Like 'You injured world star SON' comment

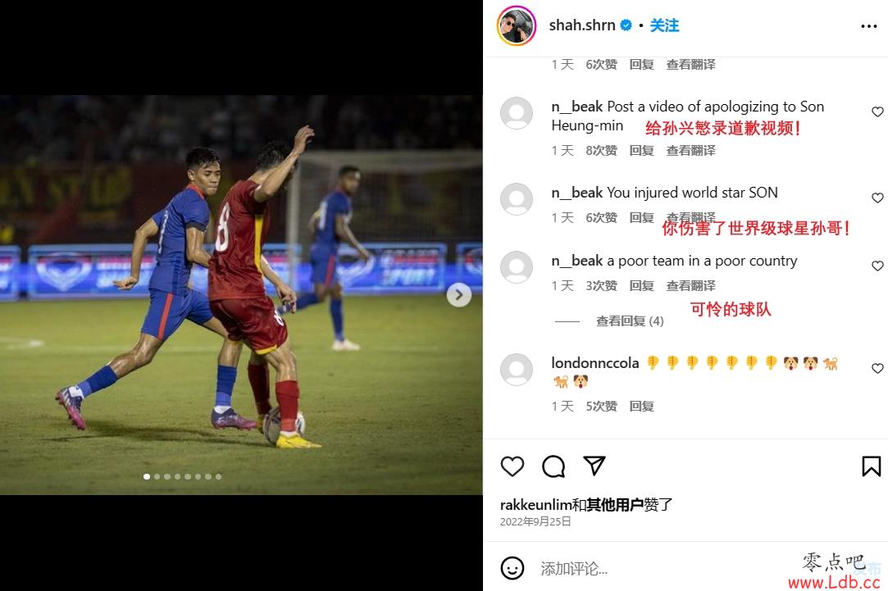point(877,198)
